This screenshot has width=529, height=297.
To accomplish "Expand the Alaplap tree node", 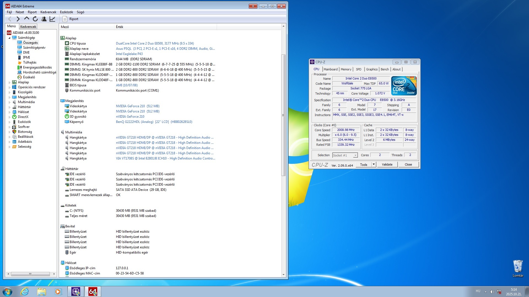I will (x=9, y=82).
